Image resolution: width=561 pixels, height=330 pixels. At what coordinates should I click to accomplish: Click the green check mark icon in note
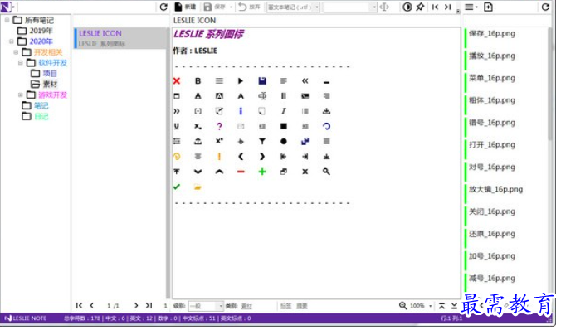pos(177,187)
